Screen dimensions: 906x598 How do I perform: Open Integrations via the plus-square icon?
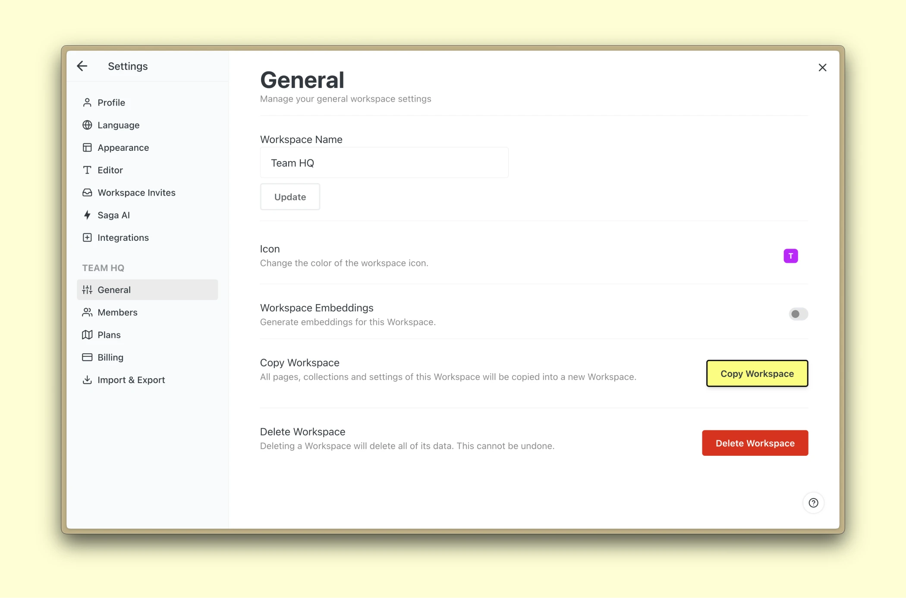pyautogui.click(x=88, y=237)
